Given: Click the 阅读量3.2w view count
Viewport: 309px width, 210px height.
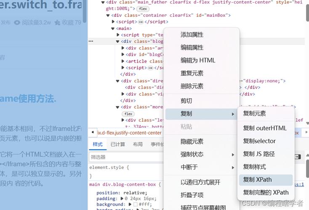Looking at the screenshot, I should pos(32,23).
